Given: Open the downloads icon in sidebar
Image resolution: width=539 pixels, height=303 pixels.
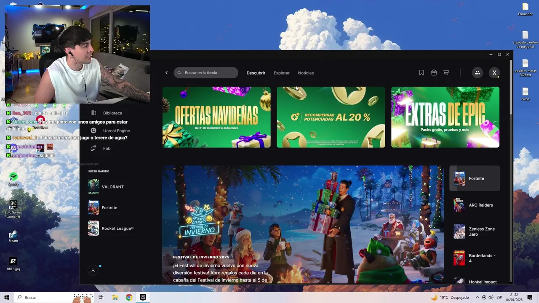Looking at the screenshot, I should tap(93, 270).
